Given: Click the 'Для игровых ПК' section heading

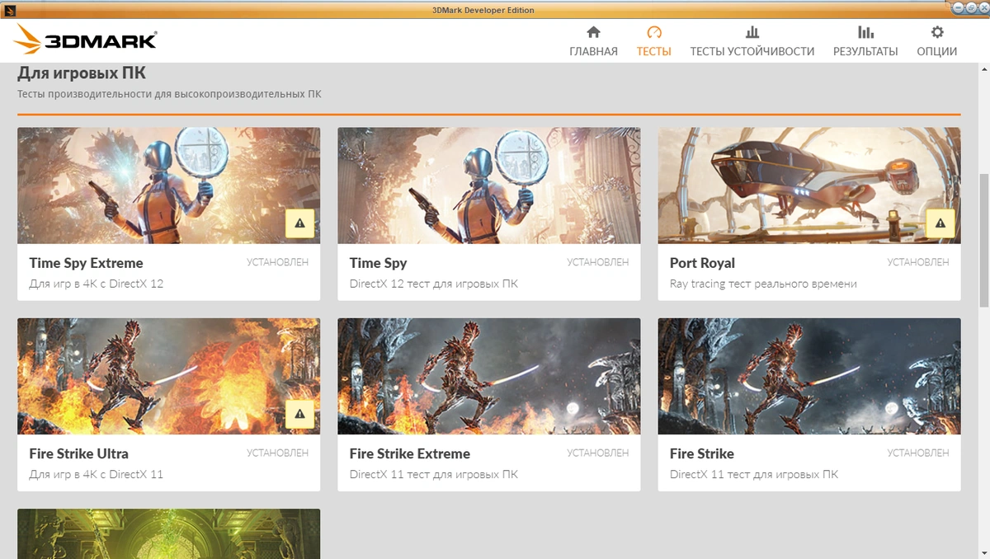Looking at the screenshot, I should coord(82,73).
